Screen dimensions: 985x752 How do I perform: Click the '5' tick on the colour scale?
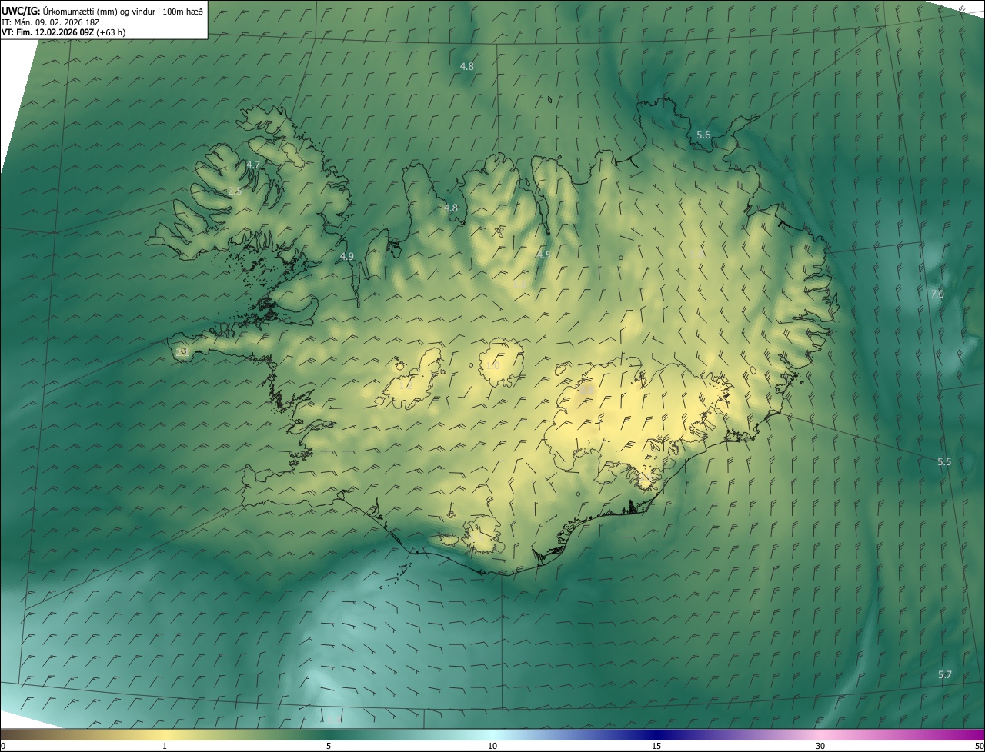point(329,746)
